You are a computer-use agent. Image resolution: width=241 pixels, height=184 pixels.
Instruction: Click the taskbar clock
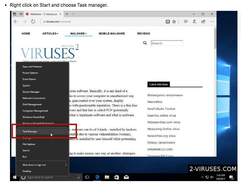(x=220, y=177)
